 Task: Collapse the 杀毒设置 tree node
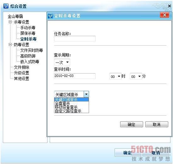(x=10, y=22)
